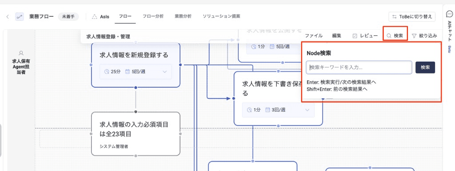Screen dimensions: 455x171
Task: Open the 絞り込み filter
Action: (424, 36)
